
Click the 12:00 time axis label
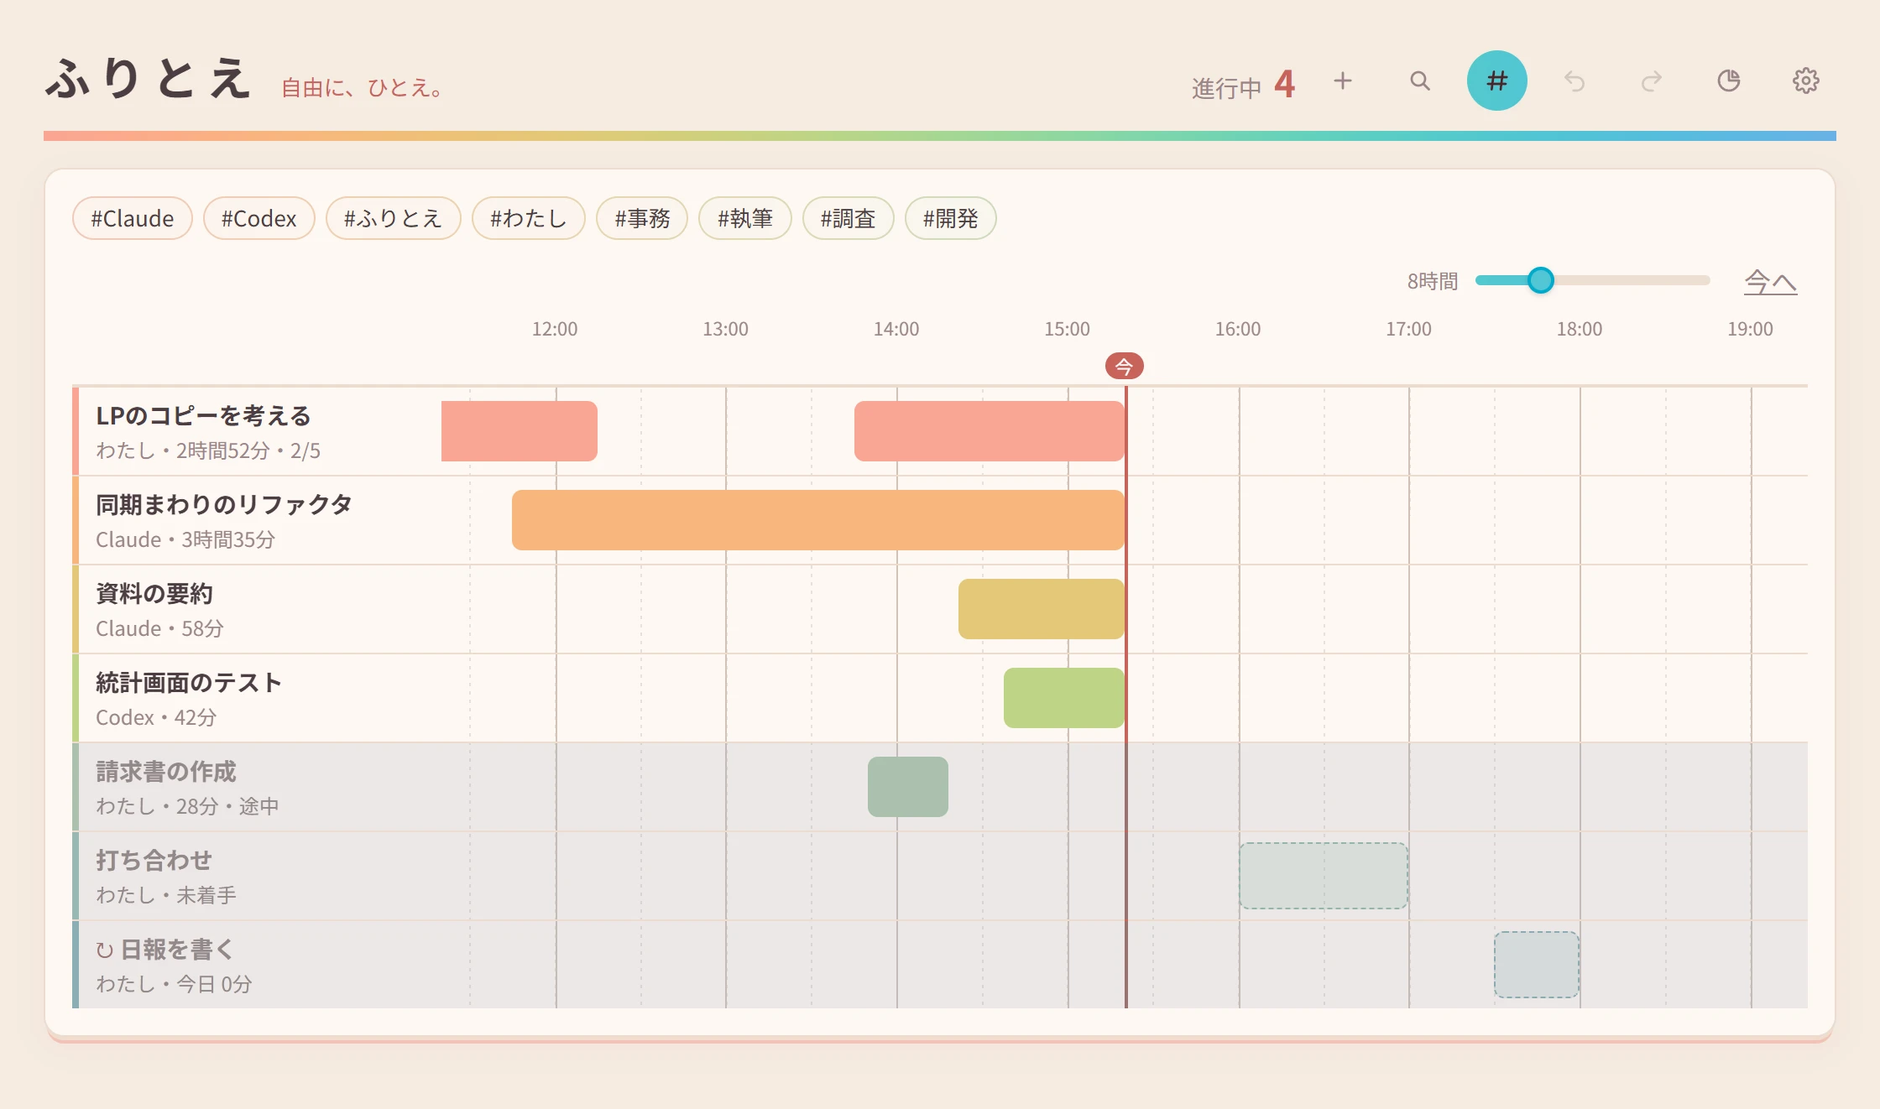pos(555,329)
